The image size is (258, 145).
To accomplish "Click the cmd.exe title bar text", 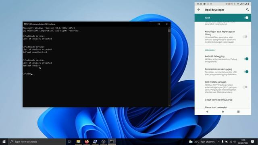I will tap(41, 24).
